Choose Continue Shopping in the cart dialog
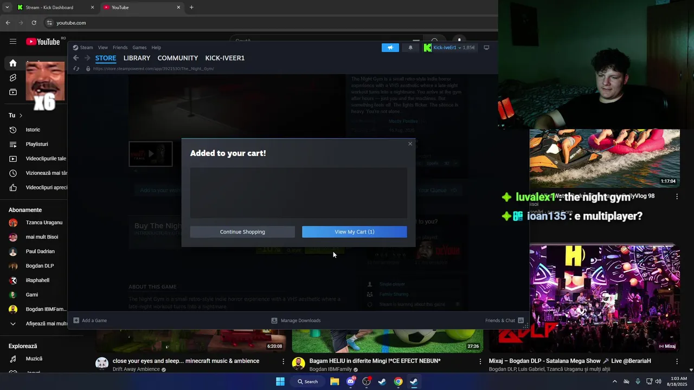 [x=242, y=232]
